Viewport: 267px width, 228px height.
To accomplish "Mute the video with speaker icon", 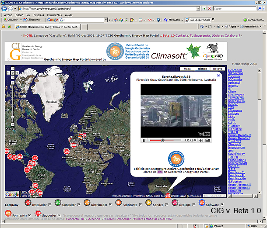I will click(x=201, y=140).
